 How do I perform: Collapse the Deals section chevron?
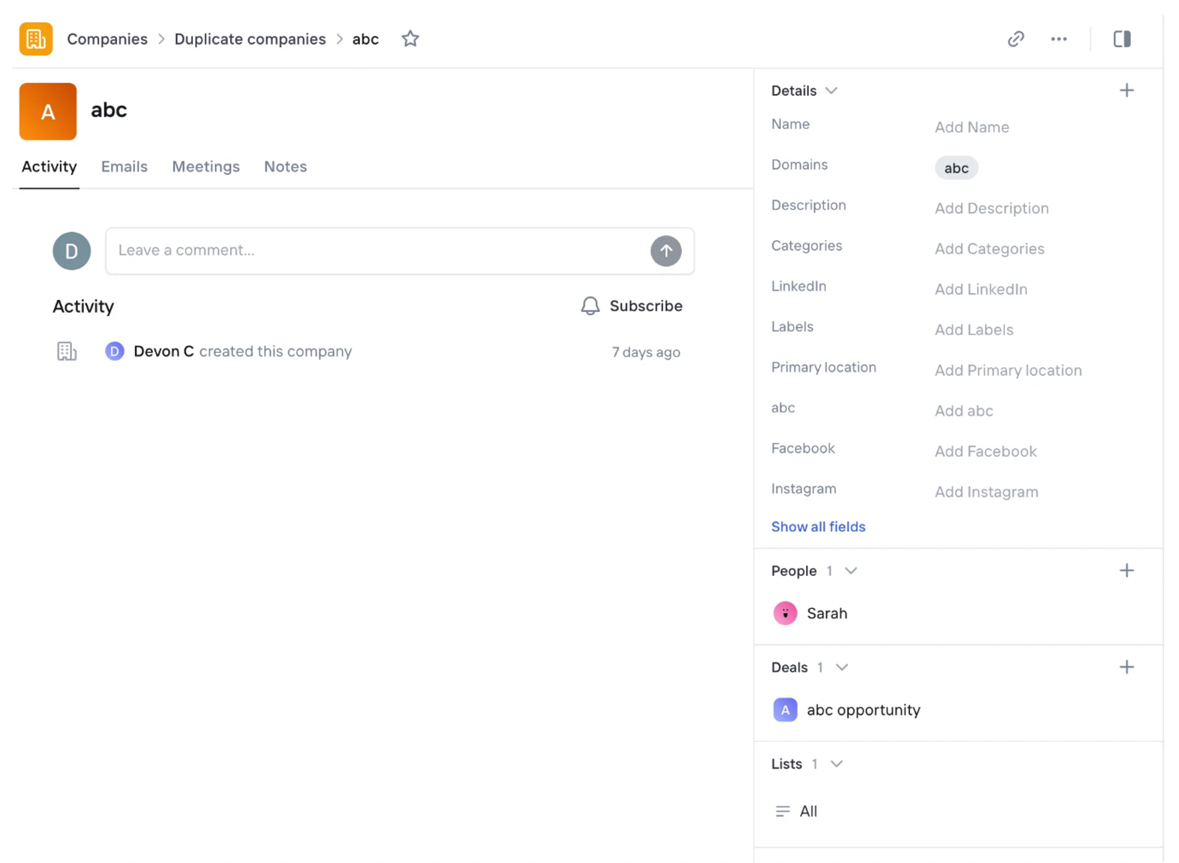coord(842,667)
